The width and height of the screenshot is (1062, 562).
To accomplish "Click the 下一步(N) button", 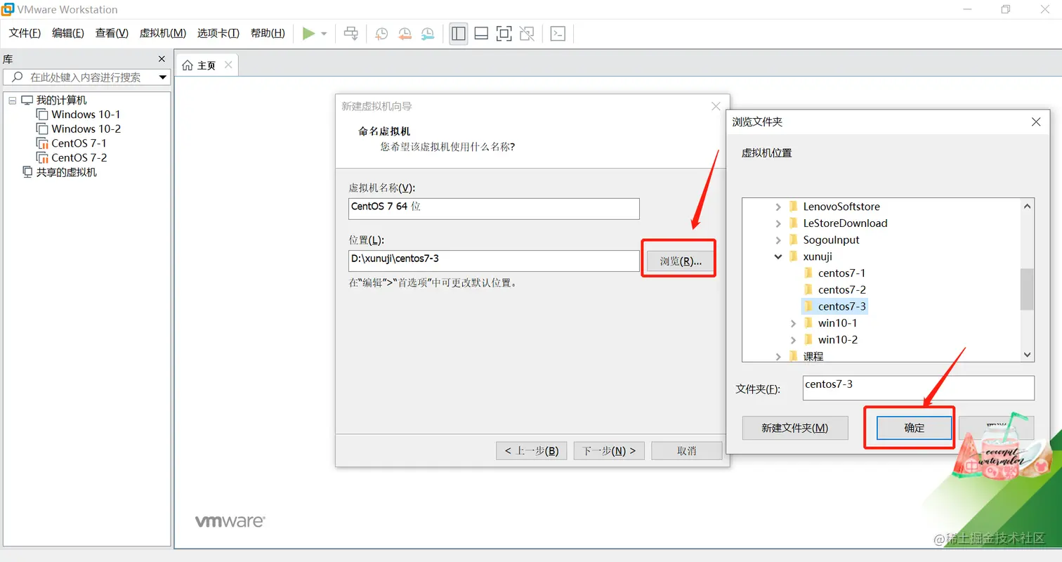I will pyautogui.click(x=609, y=451).
